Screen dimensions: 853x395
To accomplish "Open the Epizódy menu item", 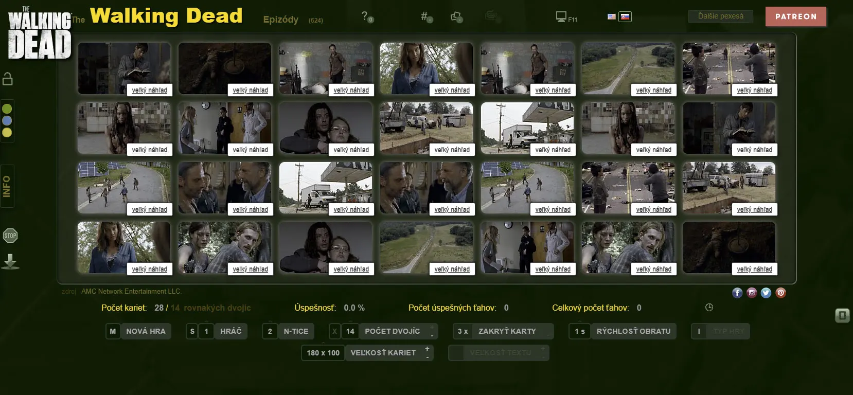I will point(280,20).
